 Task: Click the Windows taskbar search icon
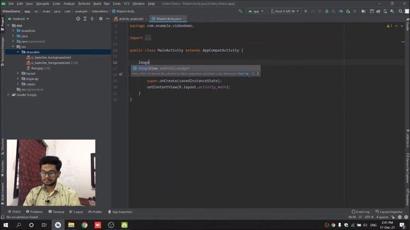[x=19, y=225]
